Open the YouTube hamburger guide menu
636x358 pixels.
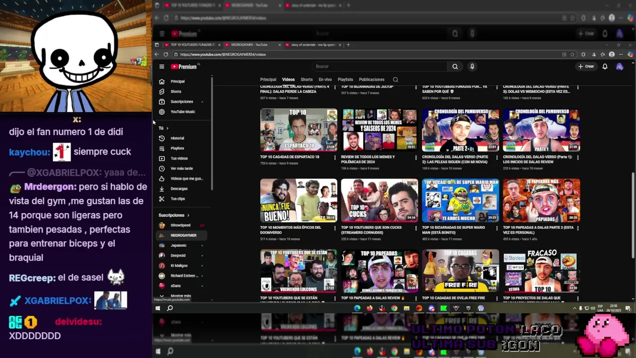[x=161, y=67]
